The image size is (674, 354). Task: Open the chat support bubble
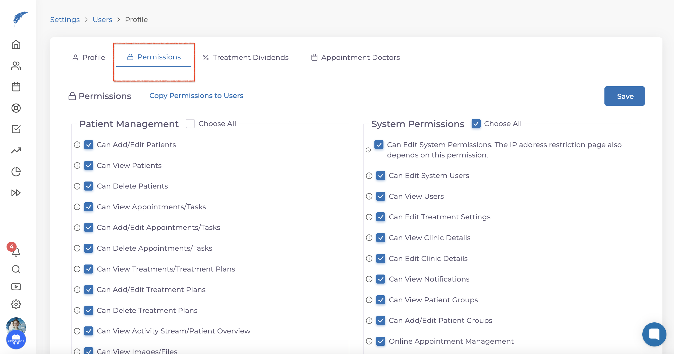click(654, 334)
